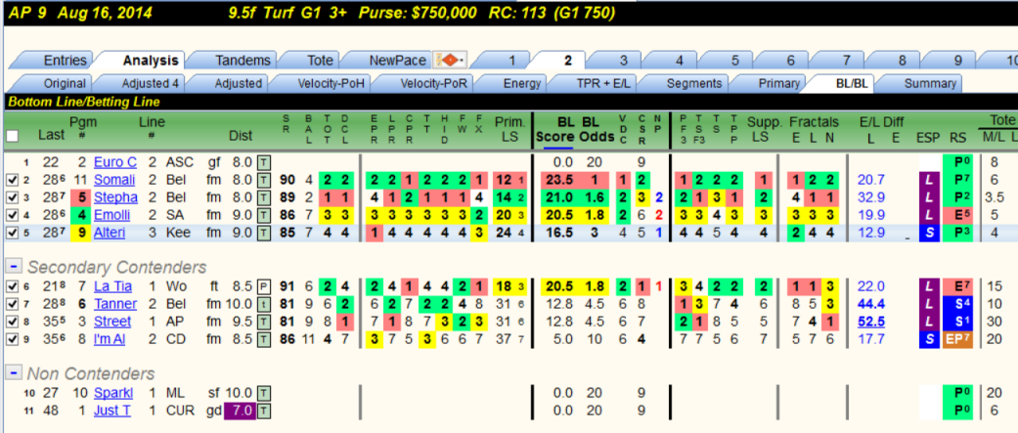The height and width of the screenshot is (433, 1018).
Task: Click the S1 running style badge for Street
Action: tap(959, 322)
